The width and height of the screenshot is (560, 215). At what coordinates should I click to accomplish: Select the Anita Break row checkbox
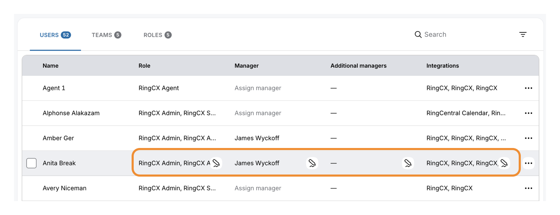[x=31, y=163]
